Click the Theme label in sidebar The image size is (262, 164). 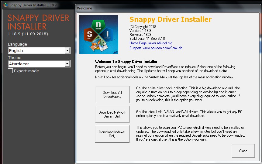pos(15,57)
